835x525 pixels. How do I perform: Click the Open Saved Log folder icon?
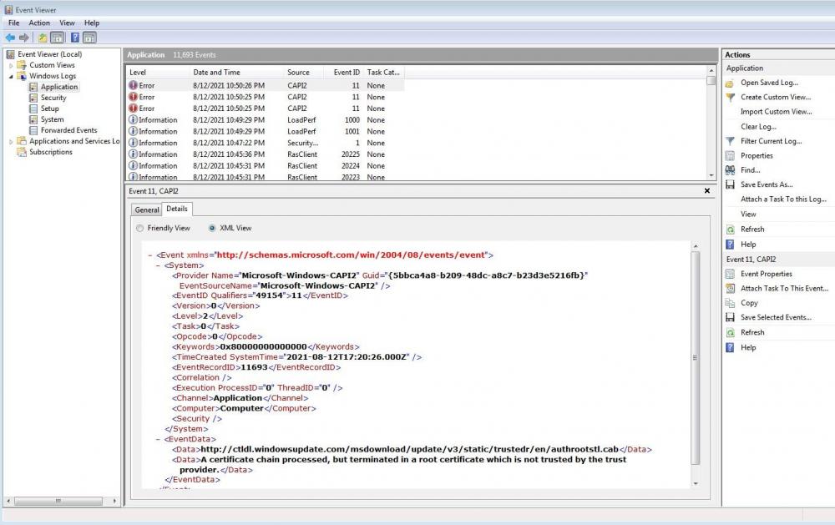pos(731,83)
